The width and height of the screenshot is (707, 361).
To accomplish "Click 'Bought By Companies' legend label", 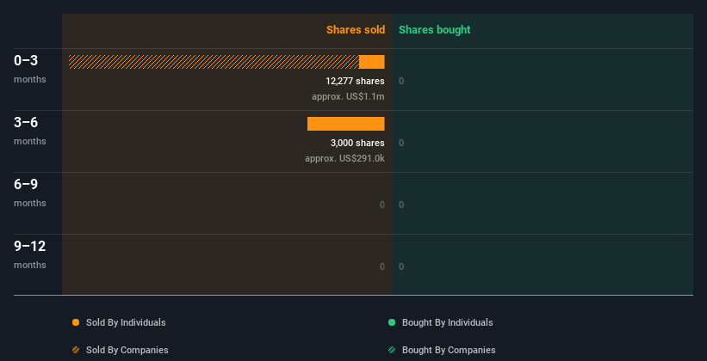I will tap(449, 350).
